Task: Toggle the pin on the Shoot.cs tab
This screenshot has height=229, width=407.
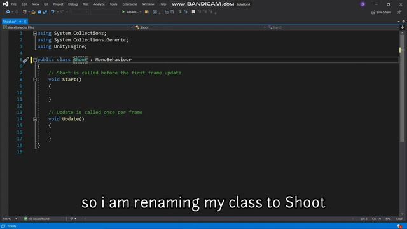Action: 20,22
